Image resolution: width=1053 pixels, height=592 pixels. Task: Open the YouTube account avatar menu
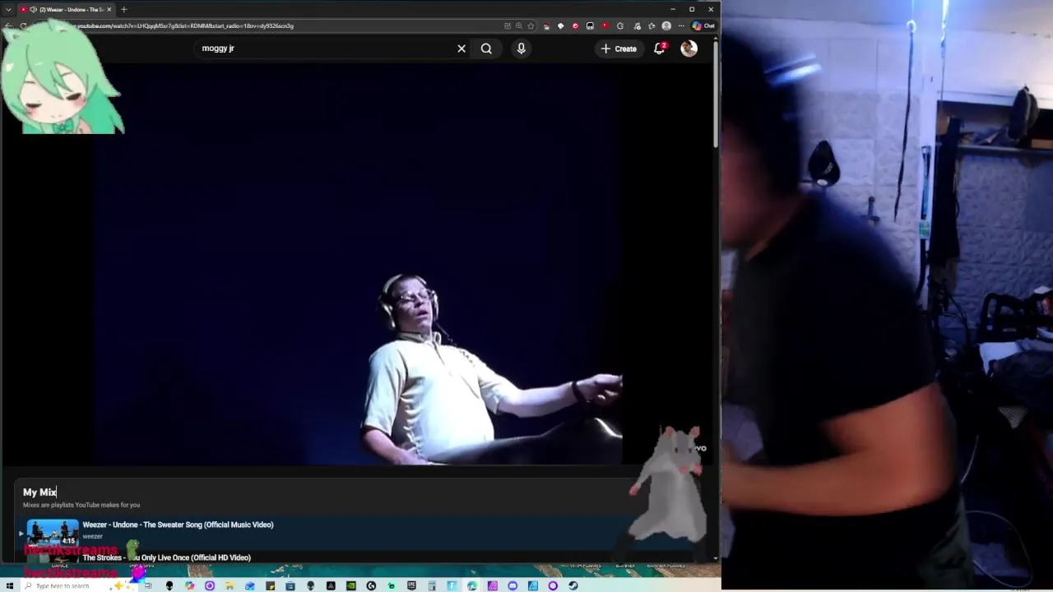[x=689, y=49]
